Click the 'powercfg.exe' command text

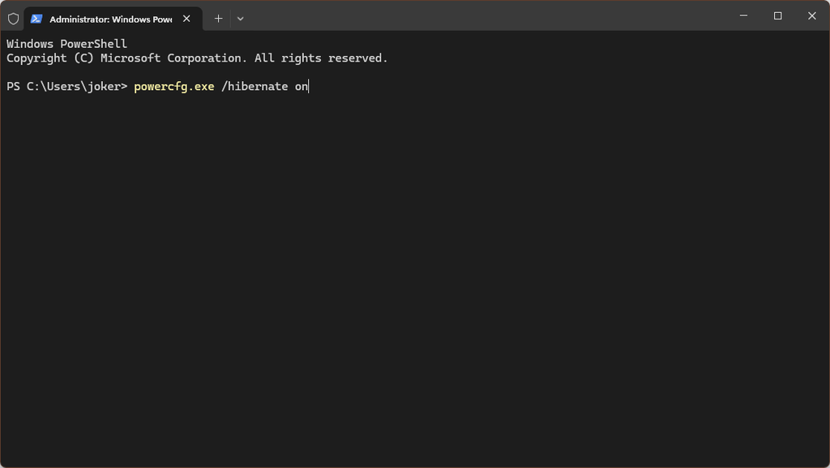click(174, 86)
